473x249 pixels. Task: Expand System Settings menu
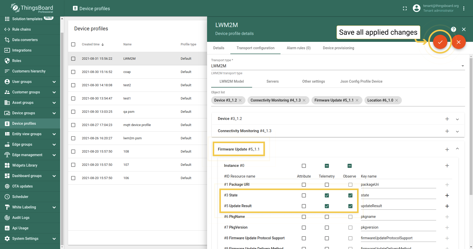(54, 239)
